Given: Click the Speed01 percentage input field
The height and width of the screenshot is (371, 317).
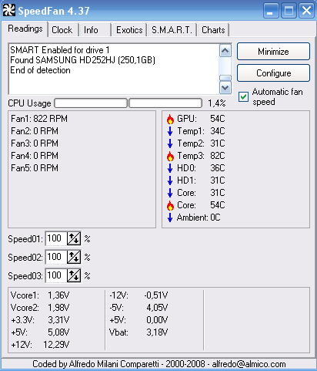Looking at the screenshot, I should coord(56,239).
